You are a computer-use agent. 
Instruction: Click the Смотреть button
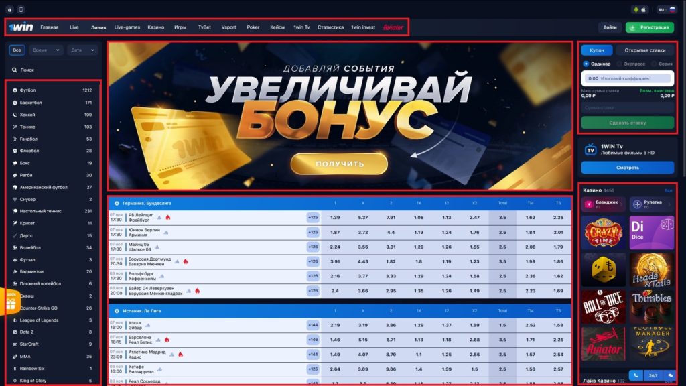627,168
